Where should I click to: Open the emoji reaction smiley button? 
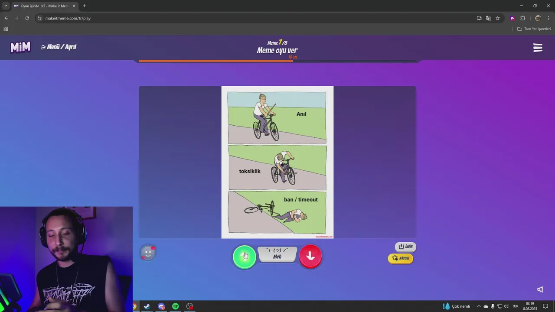(x=148, y=253)
